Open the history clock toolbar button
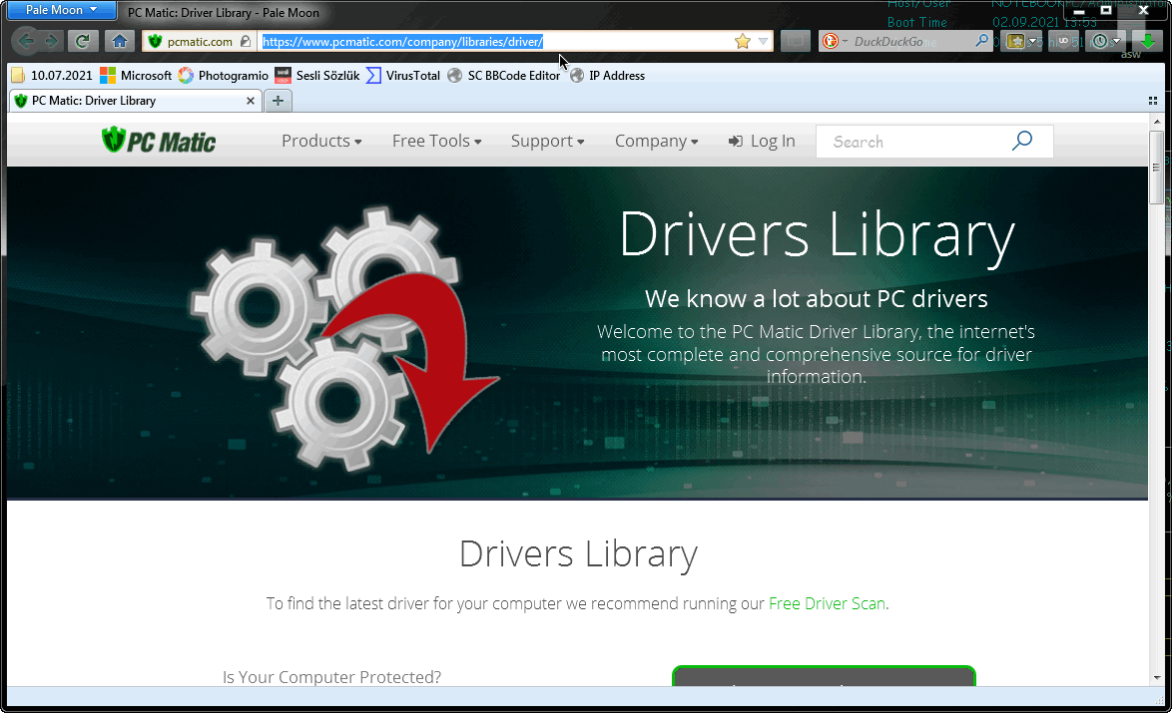Image resolution: width=1172 pixels, height=713 pixels. [1105, 41]
